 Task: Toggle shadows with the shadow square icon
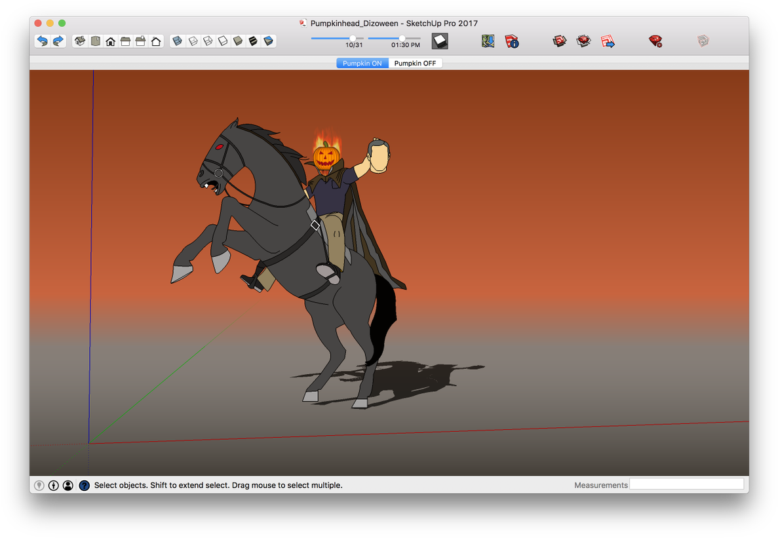(x=439, y=41)
